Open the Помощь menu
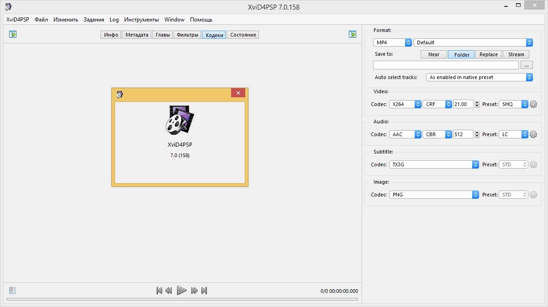The image size is (548, 307). click(201, 20)
